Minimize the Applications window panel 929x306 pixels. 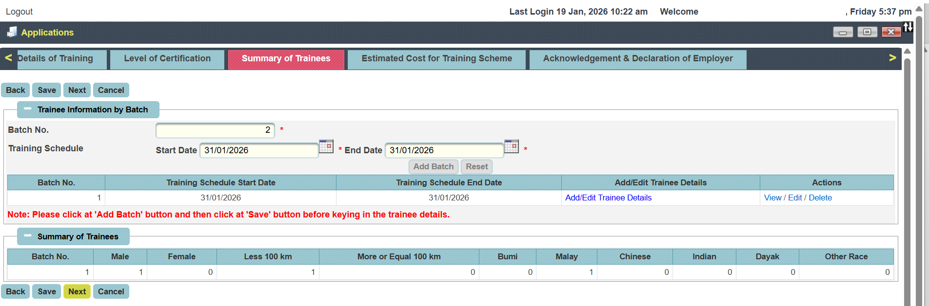point(843,32)
